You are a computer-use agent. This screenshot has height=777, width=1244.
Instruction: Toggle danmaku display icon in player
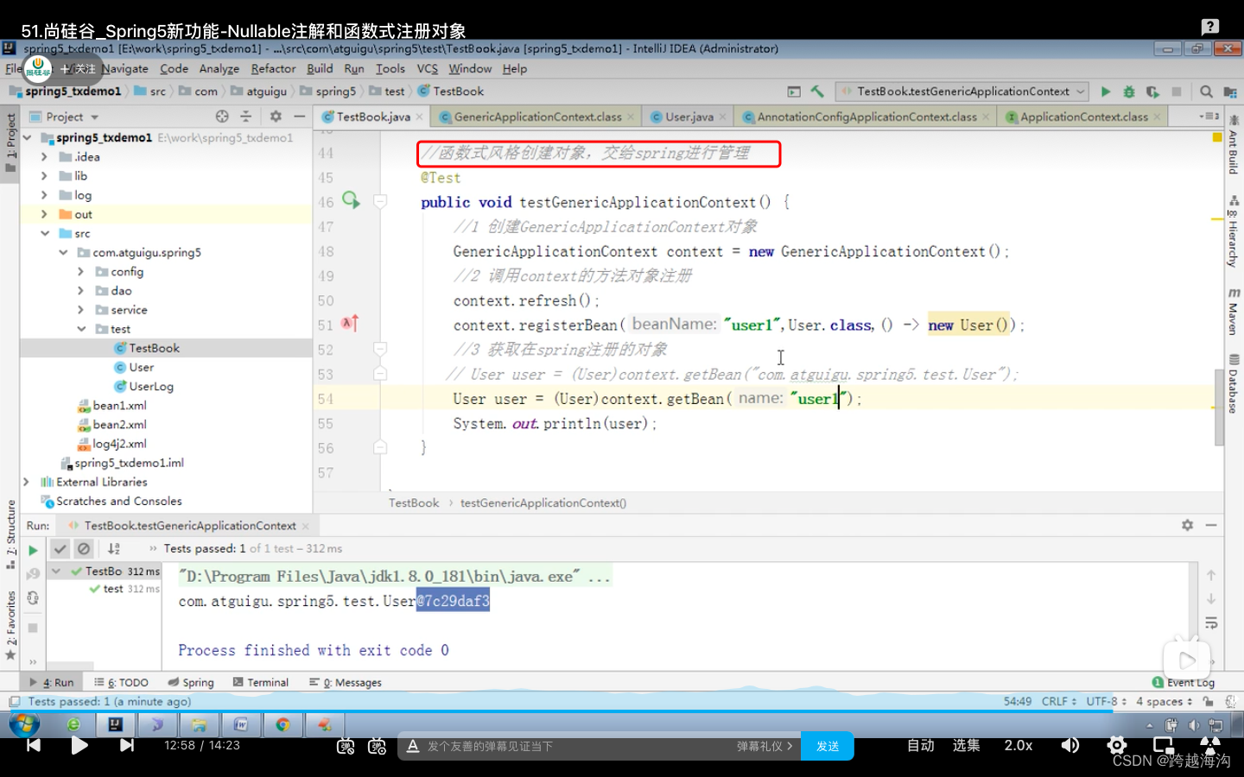tap(346, 746)
